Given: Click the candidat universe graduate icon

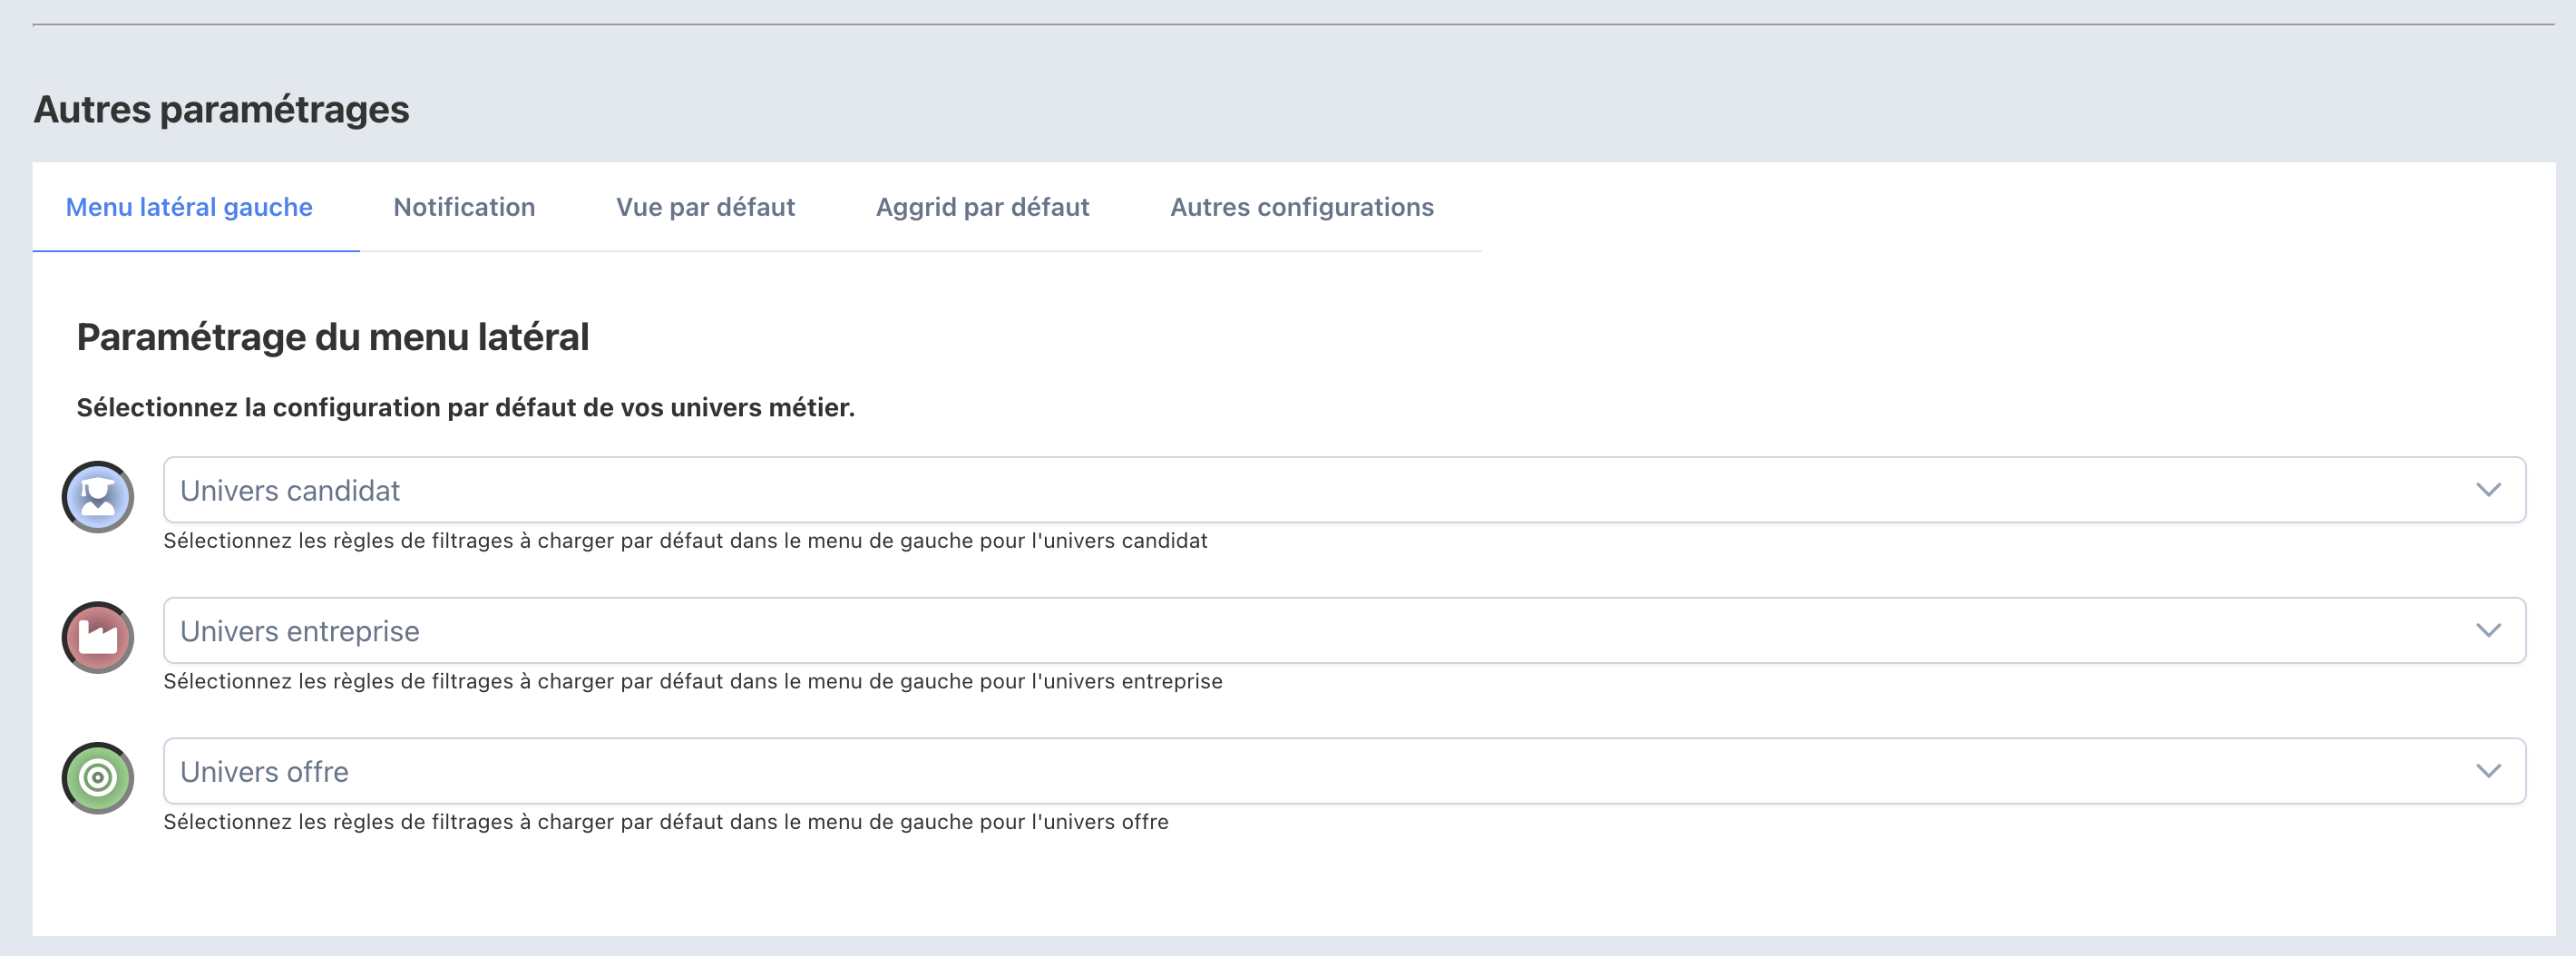Looking at the screenshot, I should pyautogui.click(x=98, y=497).
